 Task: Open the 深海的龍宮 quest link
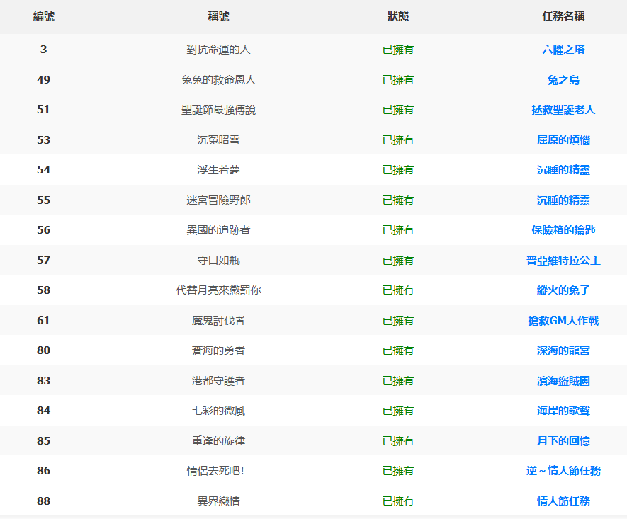click(563, 350)
